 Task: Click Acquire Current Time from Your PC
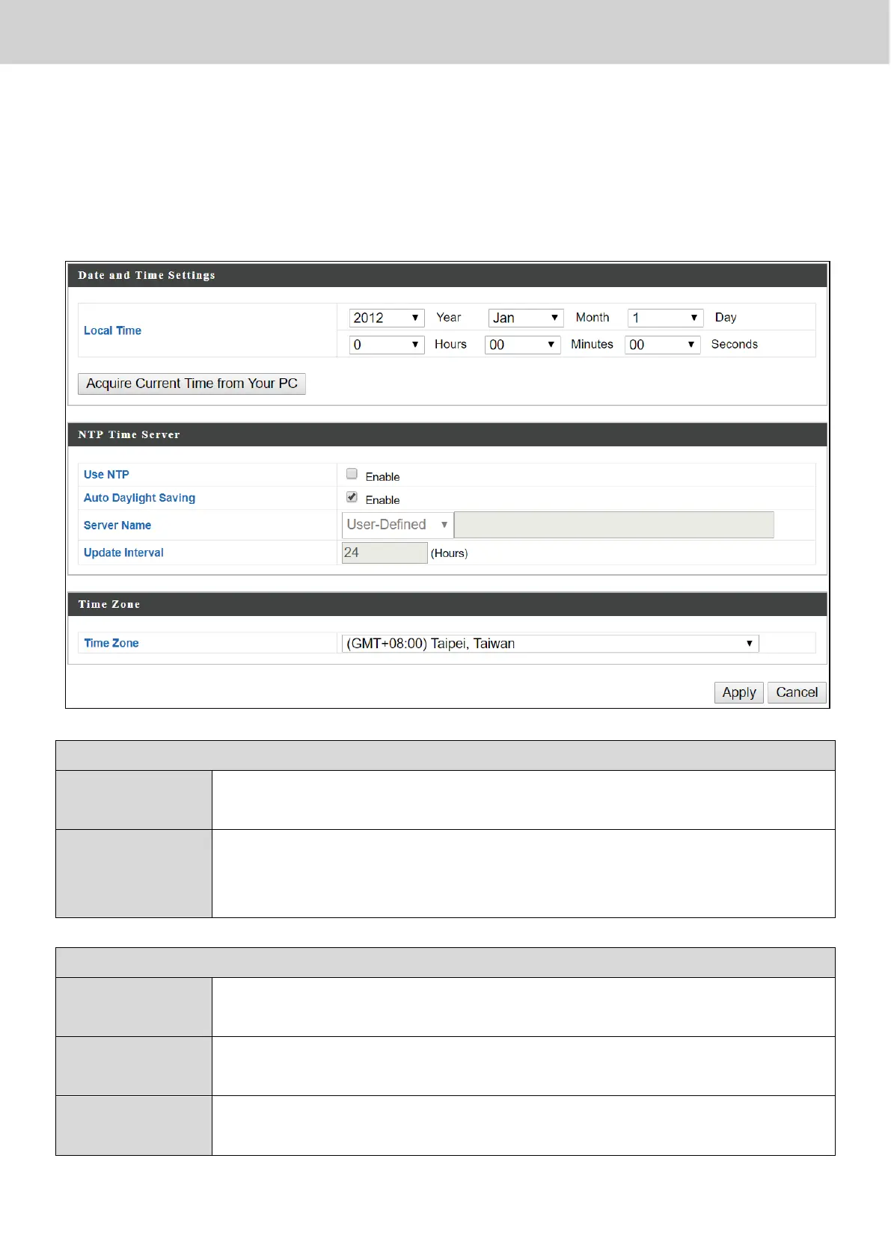(192, 384)
